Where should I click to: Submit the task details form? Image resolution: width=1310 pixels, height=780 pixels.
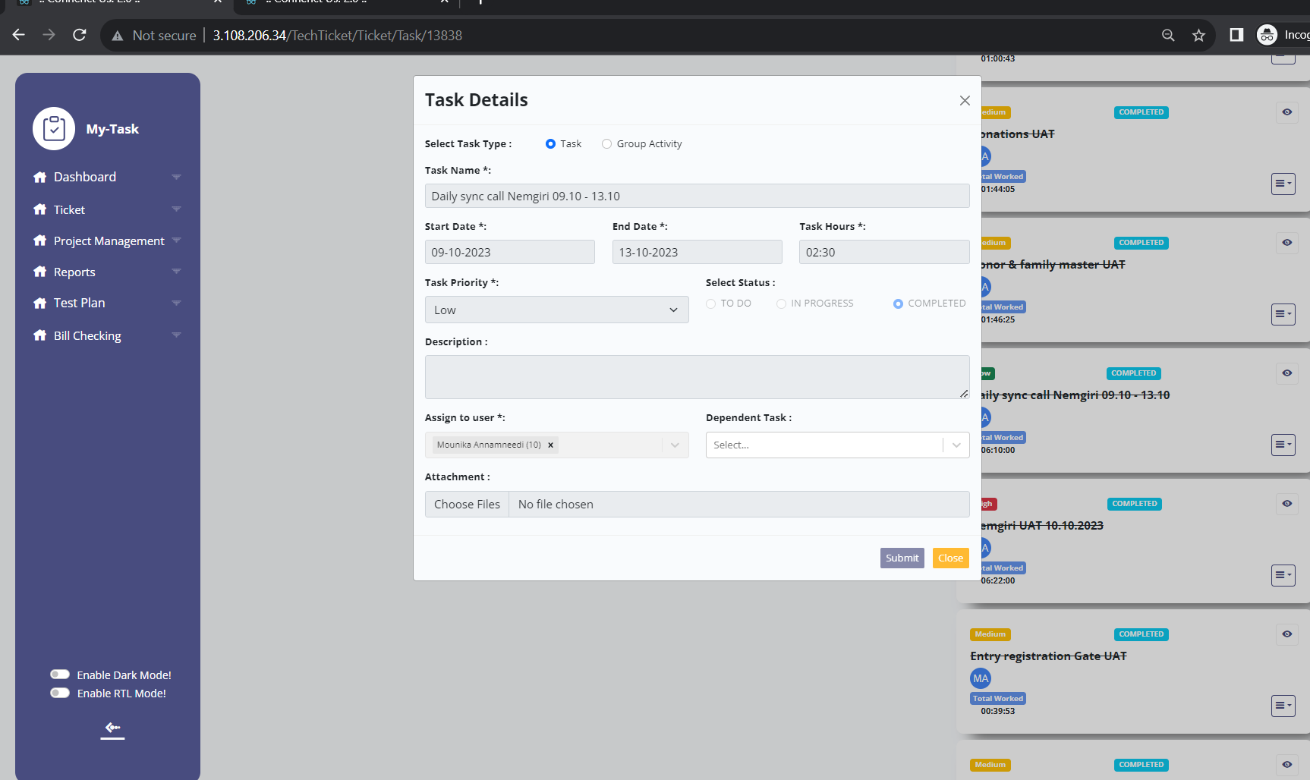click(902, 558)
